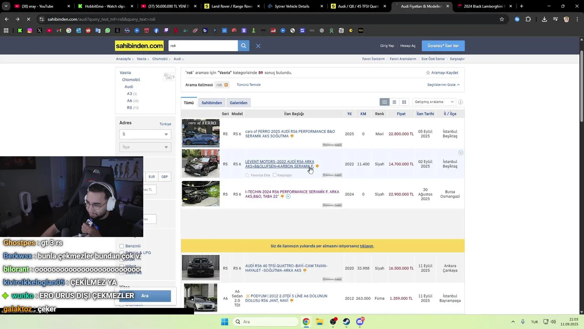Switch to the table list view icon

(x=385, y=102)
